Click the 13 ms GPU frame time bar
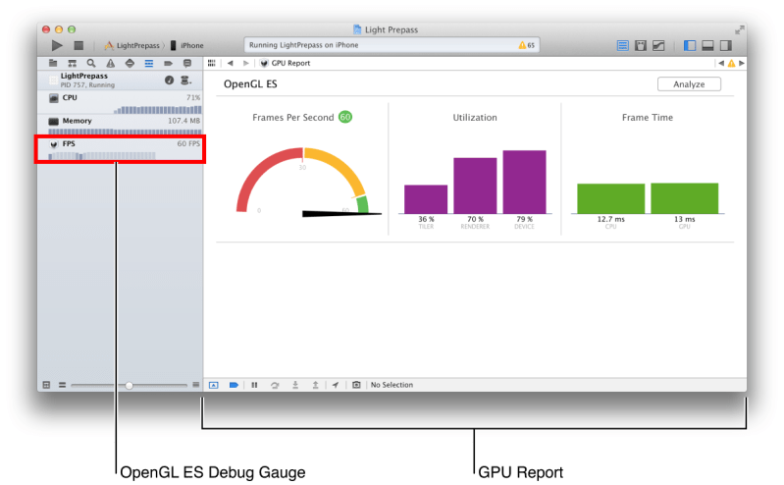Screen dimensions: 784x485 [685, 198]
